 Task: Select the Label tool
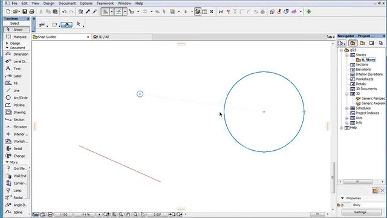(17, 76)
